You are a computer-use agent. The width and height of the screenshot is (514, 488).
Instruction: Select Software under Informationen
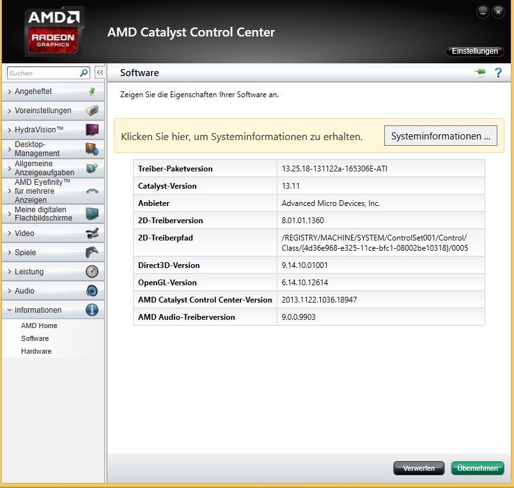coord(35,338)
